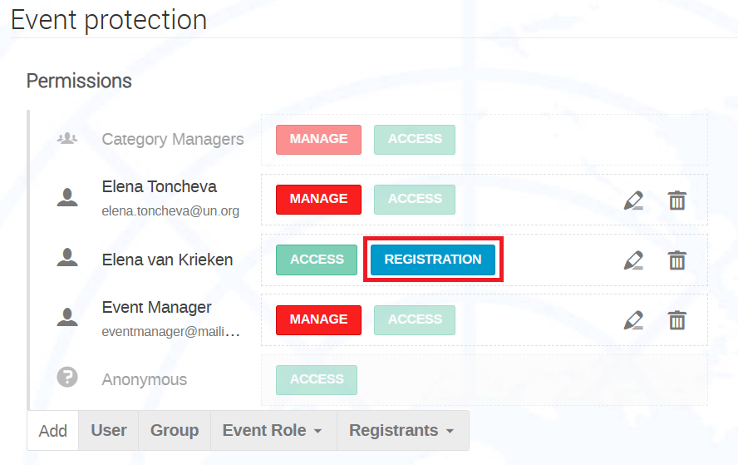Select the elena.toncheva@un.org email text
738x465 pixels.
pos(170,210)
